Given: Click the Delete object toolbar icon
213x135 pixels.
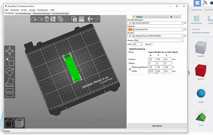Looking at the screenshot, I should (x=40, y=19).
